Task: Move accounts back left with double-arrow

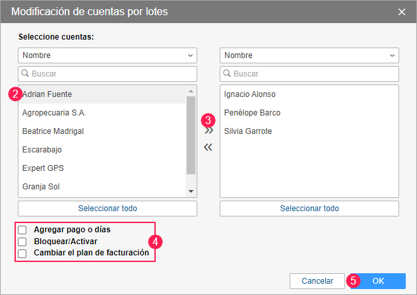Action: point(208,147)
